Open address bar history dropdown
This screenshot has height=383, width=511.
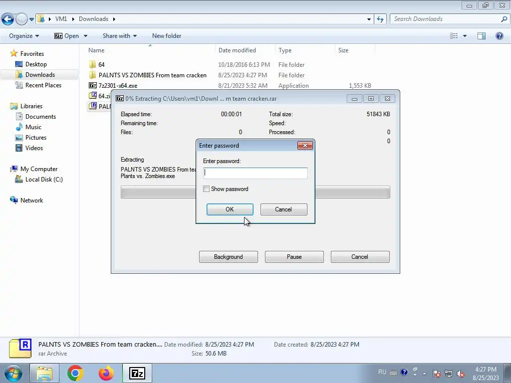click(x=369, y=19)
